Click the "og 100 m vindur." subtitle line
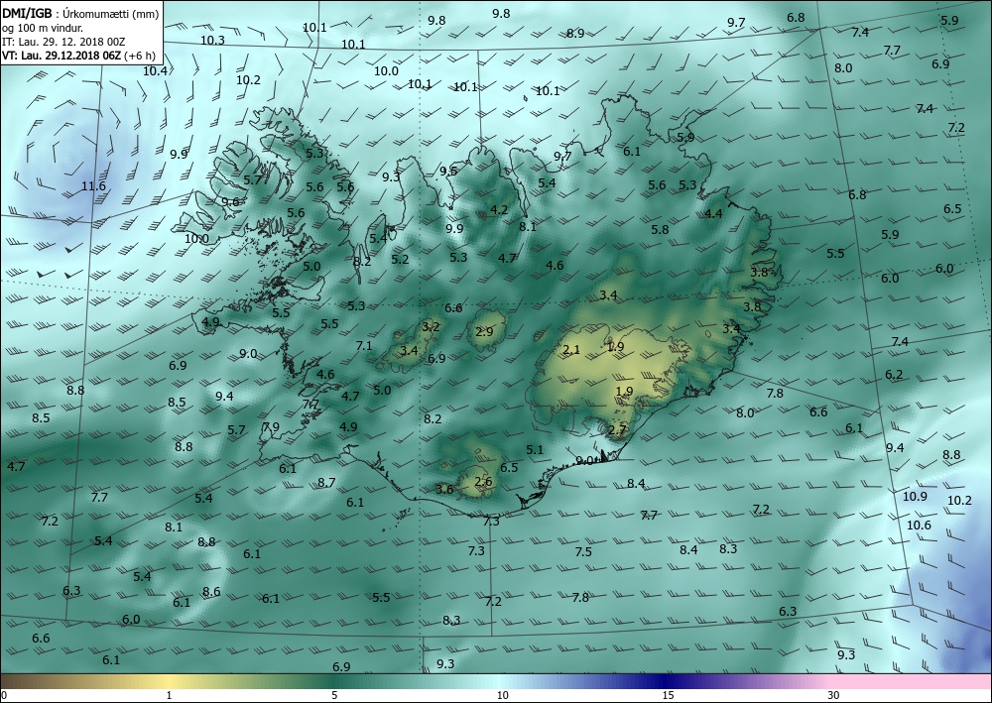 [43, 28]
